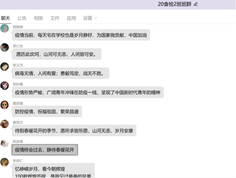Open 黄丽文's avatar
This screenshot has height=178, width=236.
(5, 124)
